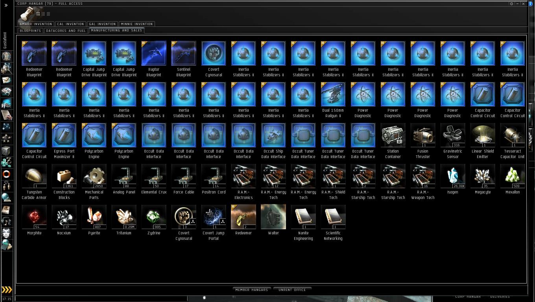Screen dimensions: 535x302
Task: Open the help lifebuoy icon in sidebar
Action: pos(7,174)
